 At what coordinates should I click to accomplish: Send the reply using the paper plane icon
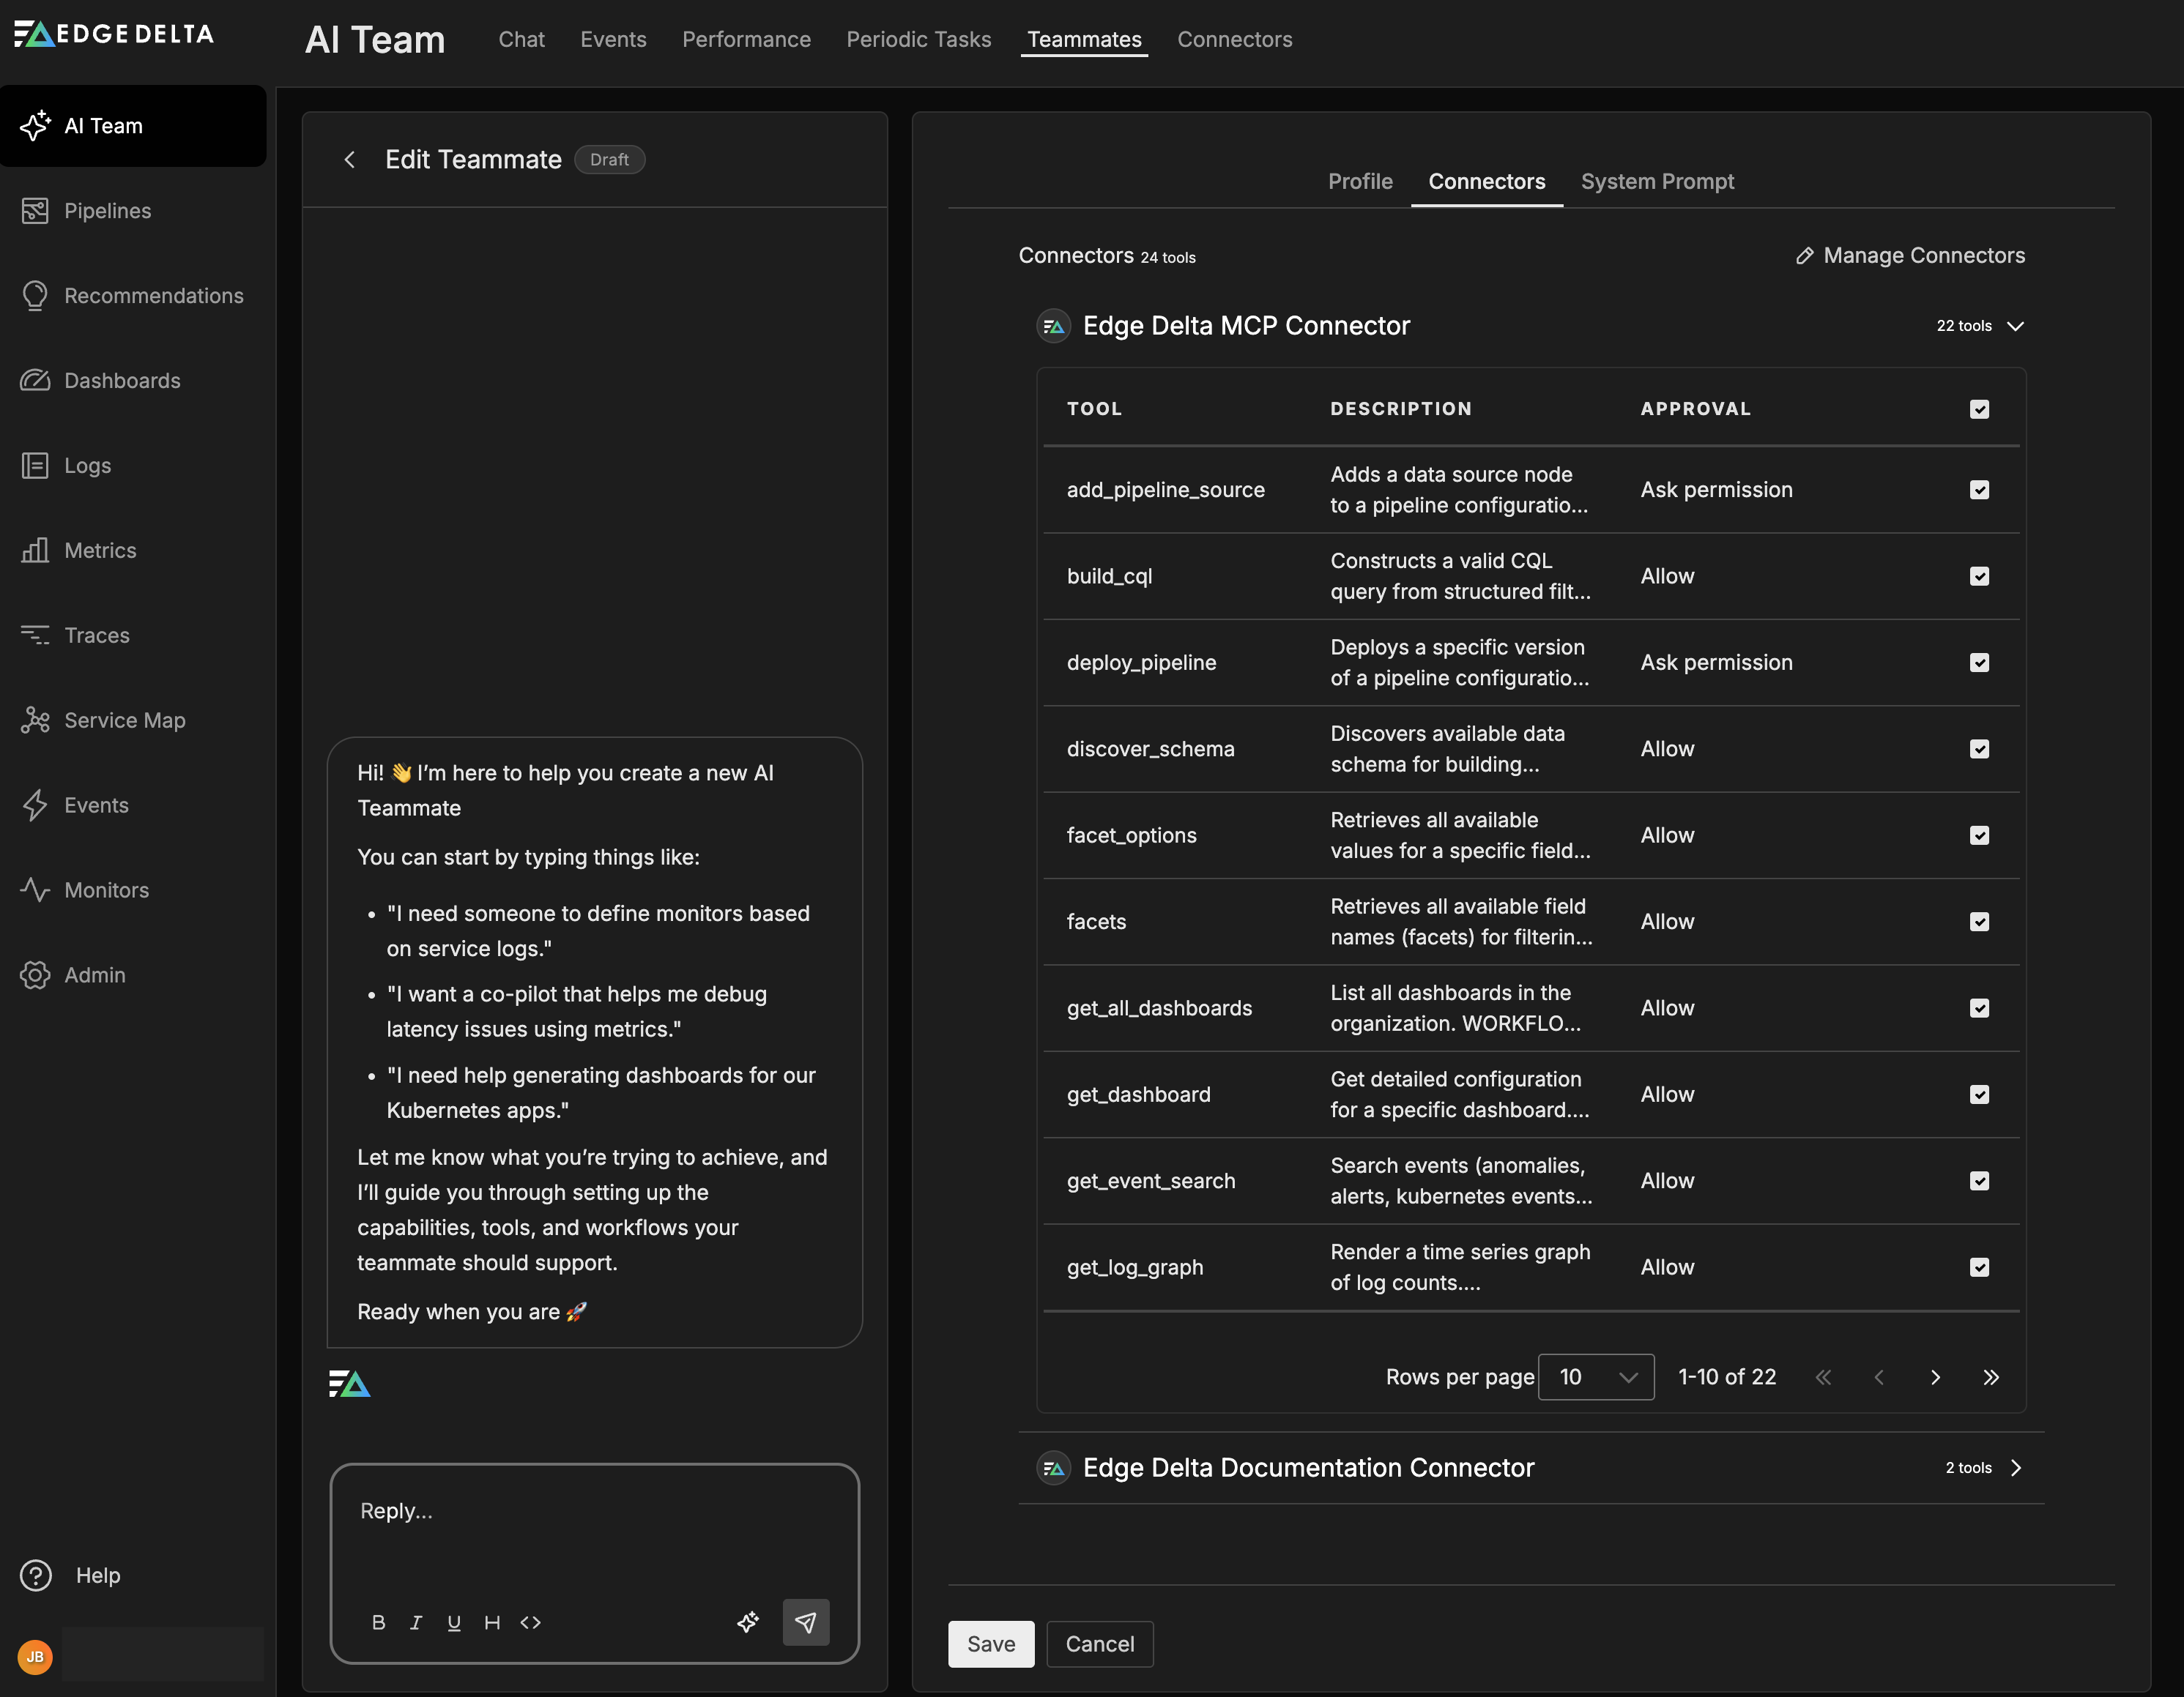[x=806, y=1622]
